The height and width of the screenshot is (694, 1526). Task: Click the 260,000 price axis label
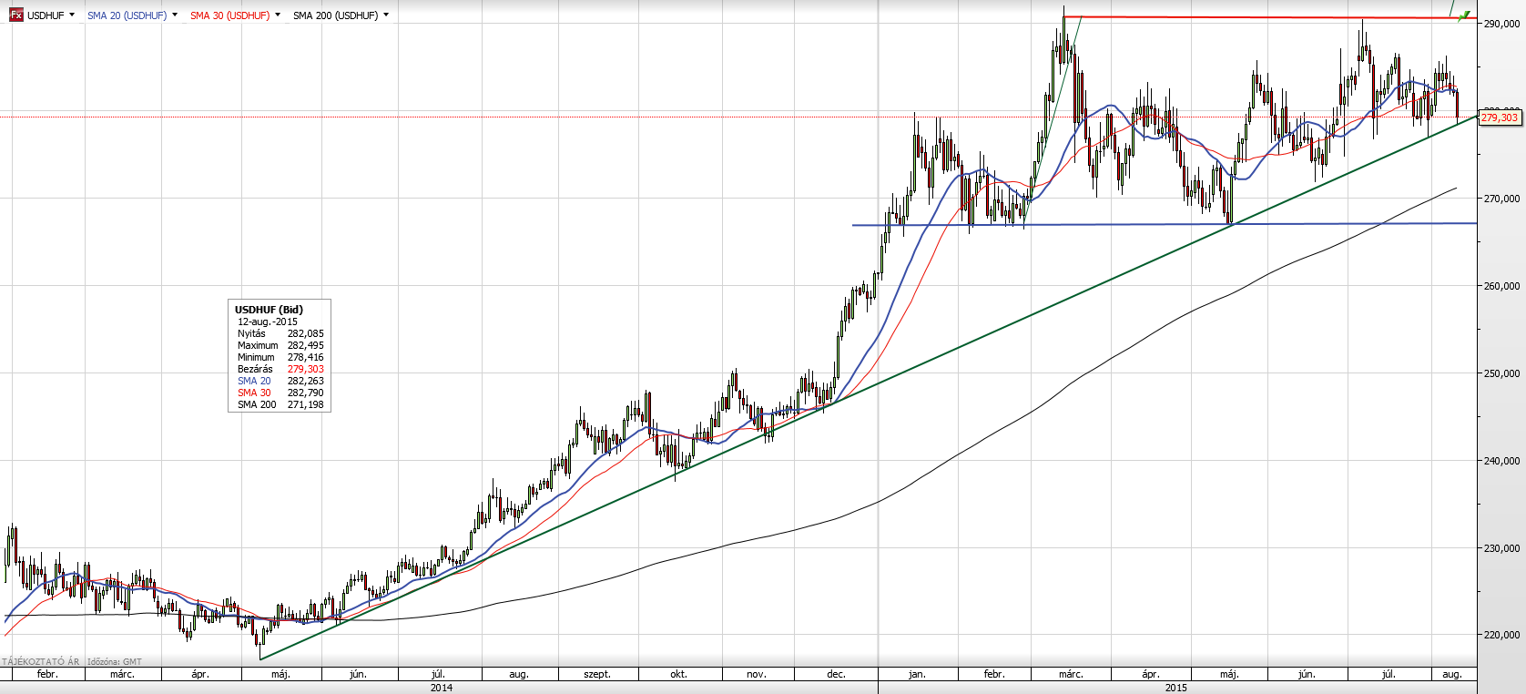point(1501,286)
